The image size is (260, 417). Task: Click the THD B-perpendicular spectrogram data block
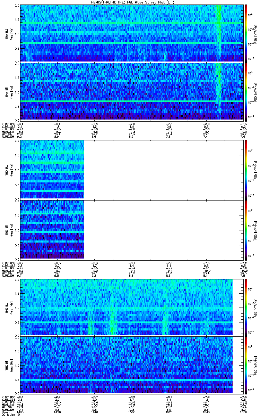point(52,169)
